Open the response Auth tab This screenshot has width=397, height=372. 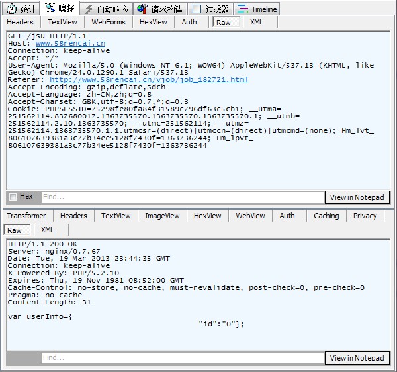click(x=287, y=216)
